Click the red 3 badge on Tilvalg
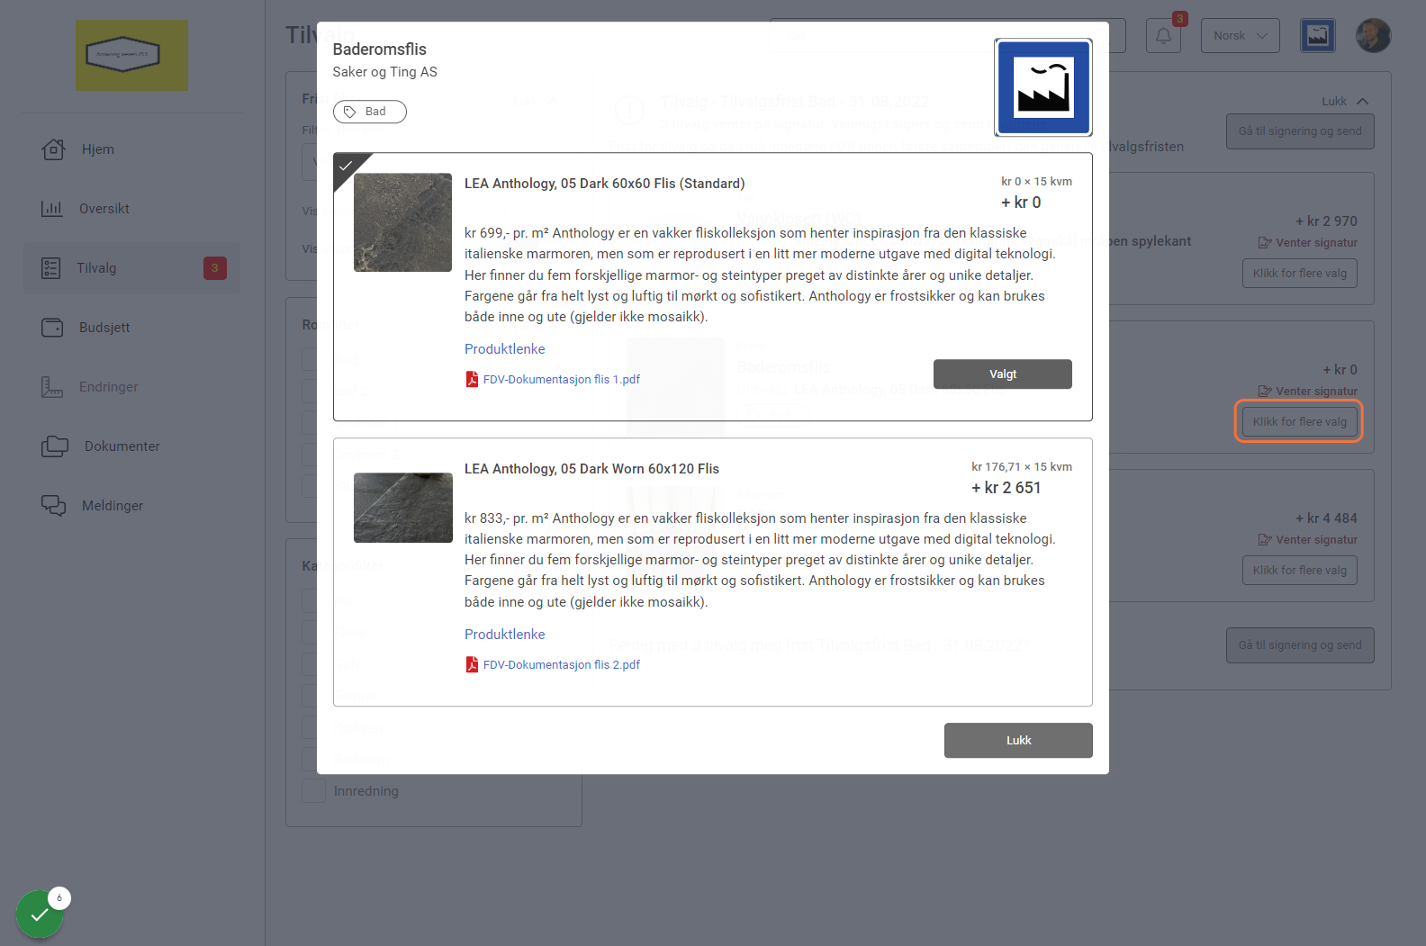This screenshot has height=946, width=1426. click(215, 268)
